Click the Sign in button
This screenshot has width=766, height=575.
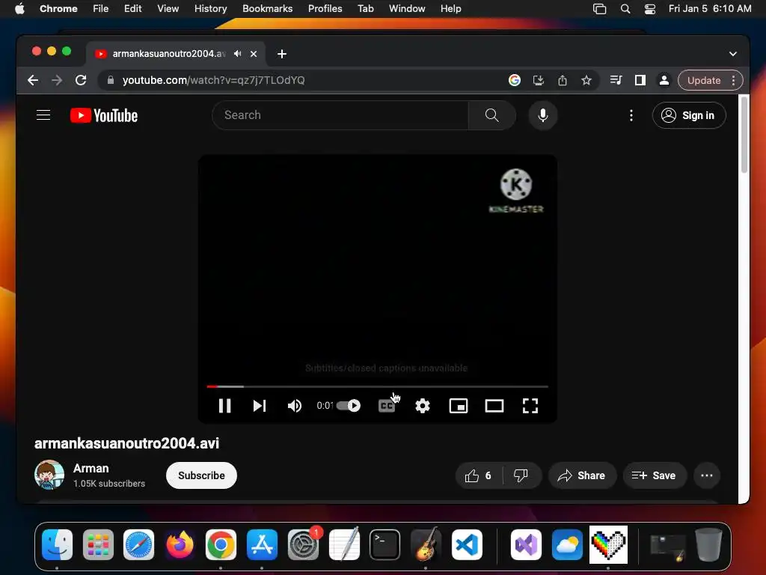pyautogui.click(x=689, y=115)
